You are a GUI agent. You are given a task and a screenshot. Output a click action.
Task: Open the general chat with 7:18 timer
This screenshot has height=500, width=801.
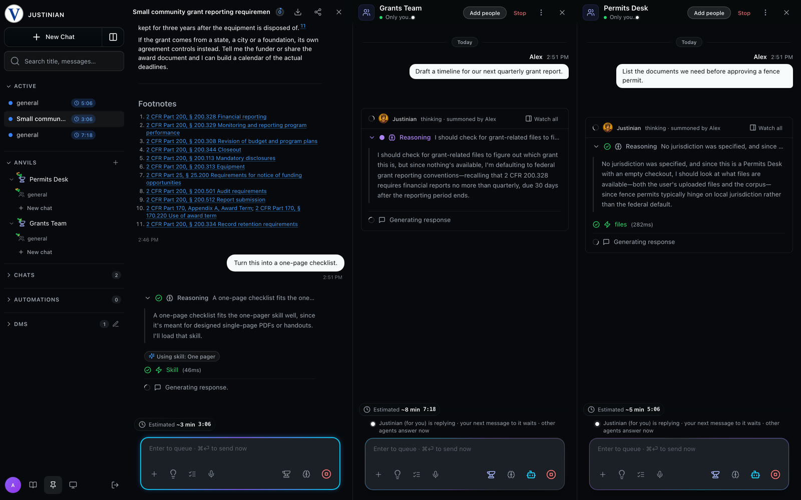64,135
